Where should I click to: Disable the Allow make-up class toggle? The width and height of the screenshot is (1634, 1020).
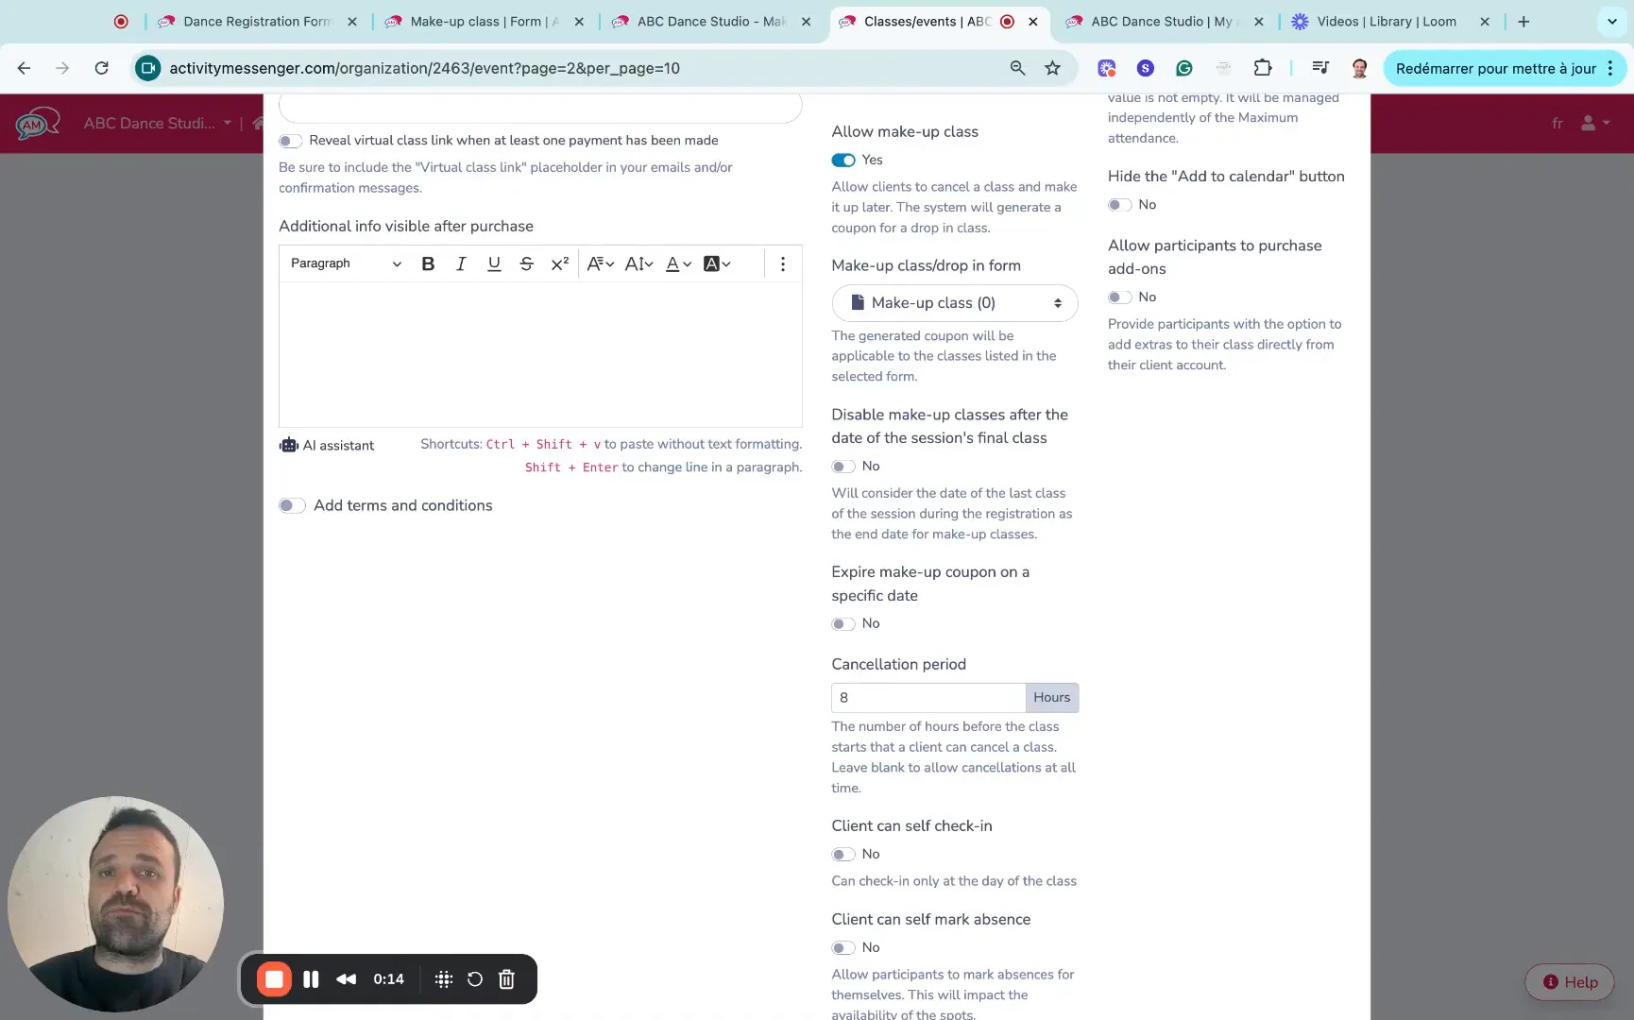(x=843, y=160)
